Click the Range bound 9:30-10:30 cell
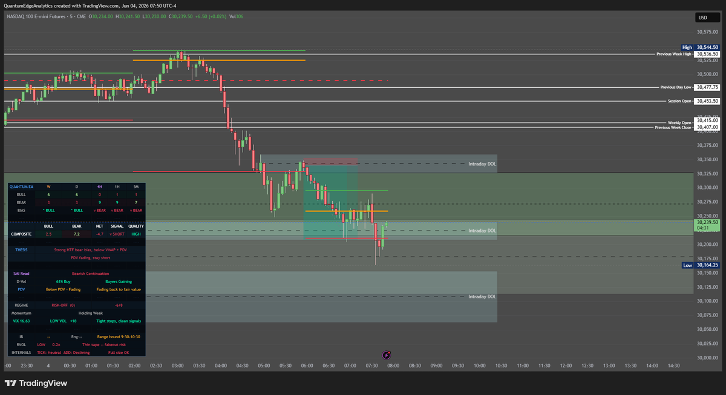The image size is (726, 395). click(x=119, y=336)
